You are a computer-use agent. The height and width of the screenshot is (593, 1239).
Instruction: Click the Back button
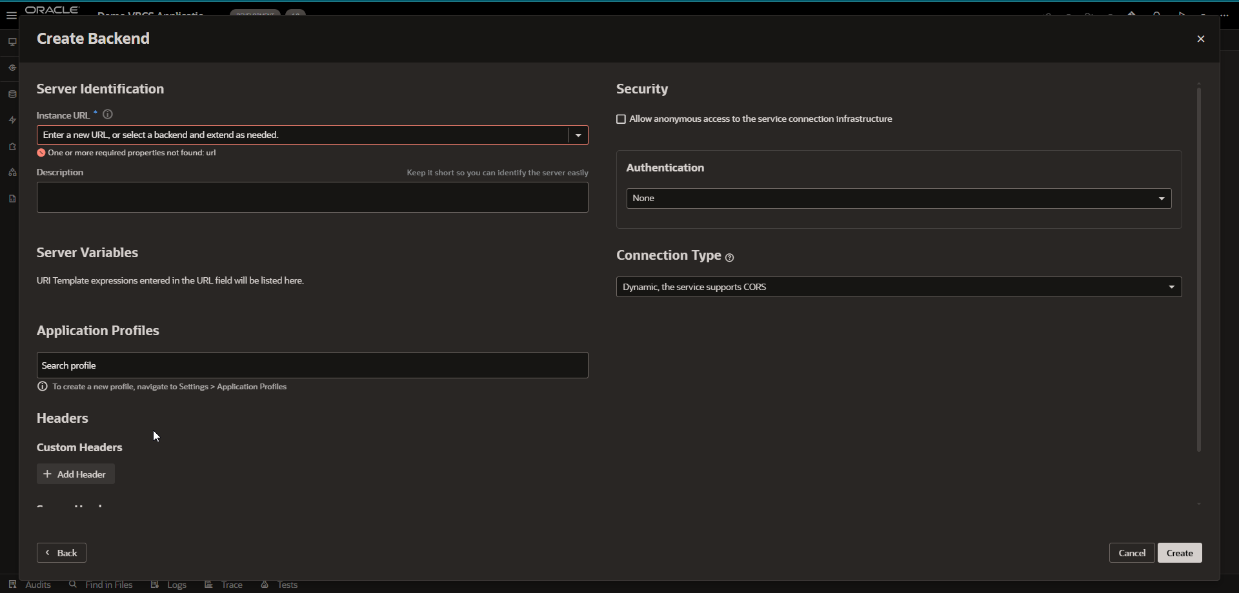click(x=61, y=553)
